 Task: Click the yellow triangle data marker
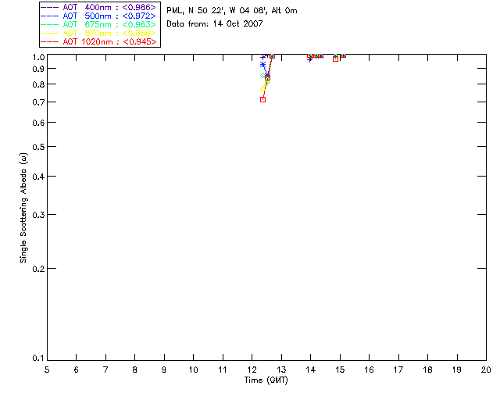tap(263, 87)
